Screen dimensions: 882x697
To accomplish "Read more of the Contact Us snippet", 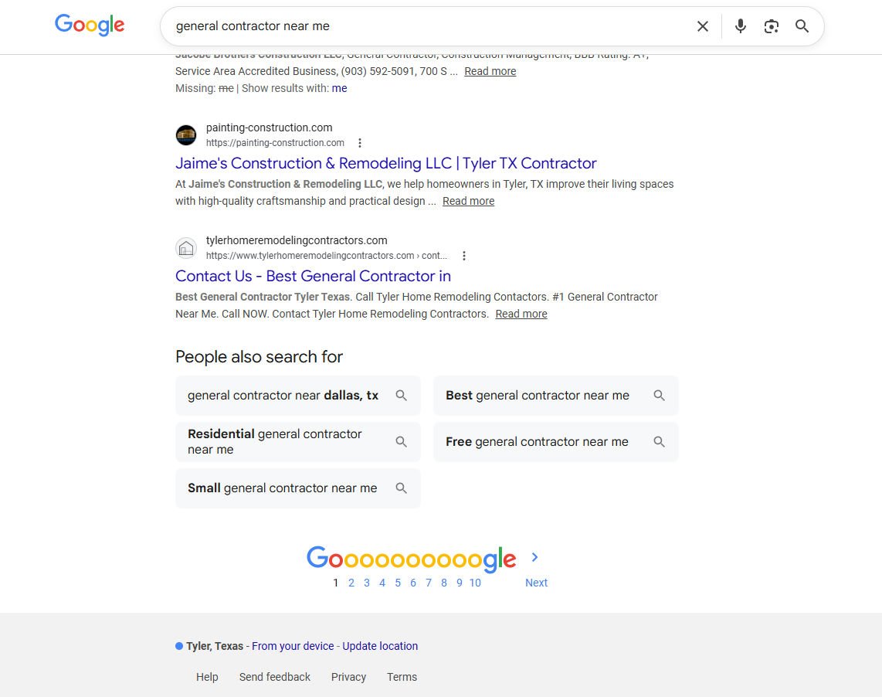I will point(521,314).
